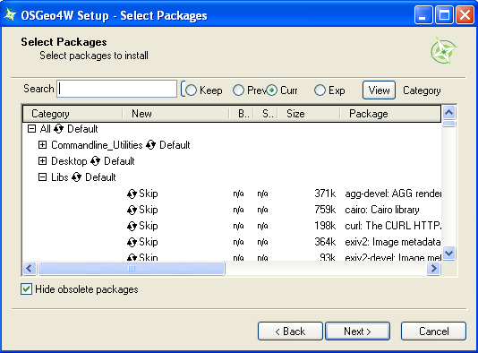Toggle the Skip cycle icon for curl
Viewport: 478px width, 353px height.
click(x=132, y=226)
